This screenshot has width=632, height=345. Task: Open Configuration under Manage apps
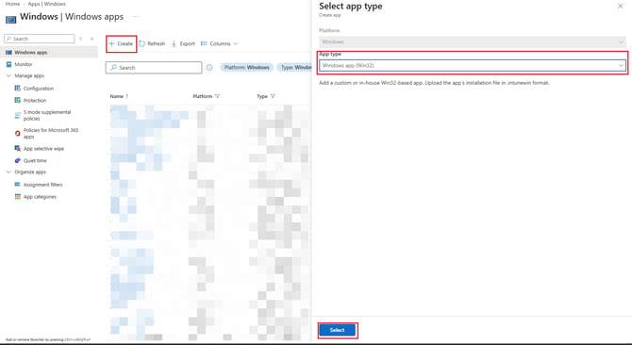(39, 89)
